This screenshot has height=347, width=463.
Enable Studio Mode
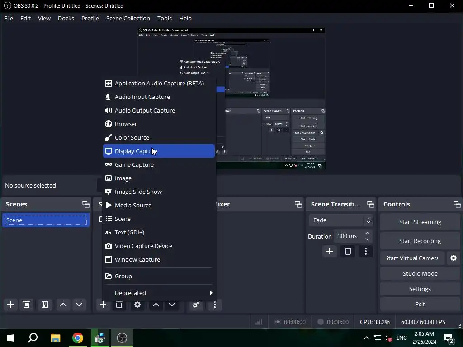tap(420, 273)
